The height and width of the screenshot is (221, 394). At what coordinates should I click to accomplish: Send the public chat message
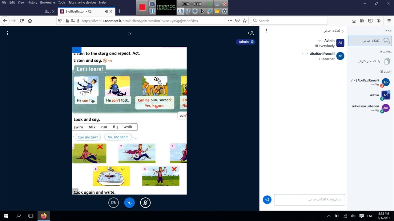267,200
